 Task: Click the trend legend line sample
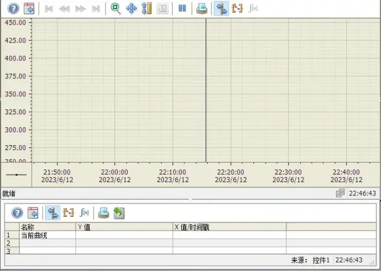16,175
